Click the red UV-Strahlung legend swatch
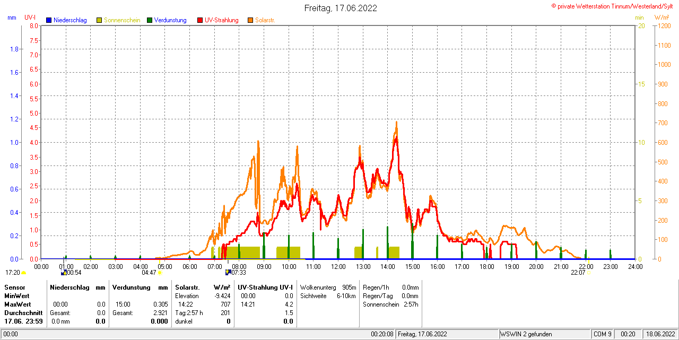The height and width of the screenshot is (340, 679). point(200,20)
